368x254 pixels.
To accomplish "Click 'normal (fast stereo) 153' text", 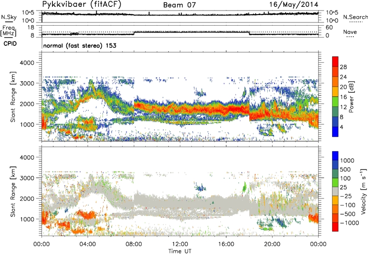I will point(80,45).
